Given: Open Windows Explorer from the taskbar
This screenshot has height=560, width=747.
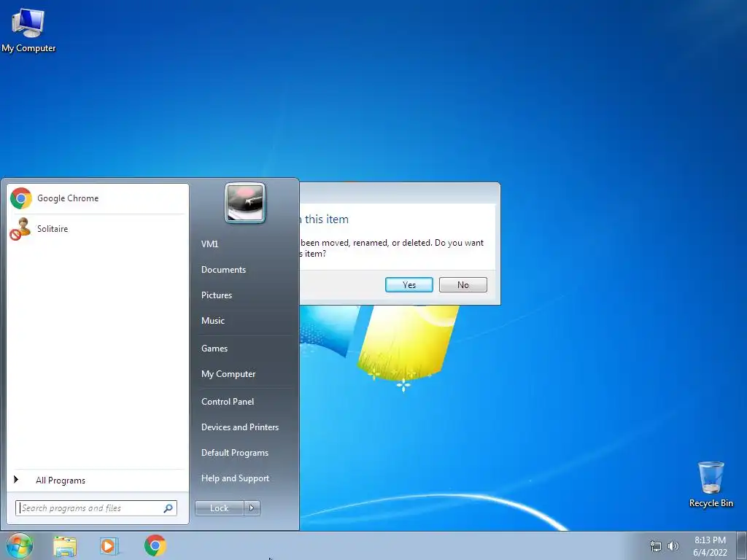Looking at the screenshot, I should [x=65, y=546].
